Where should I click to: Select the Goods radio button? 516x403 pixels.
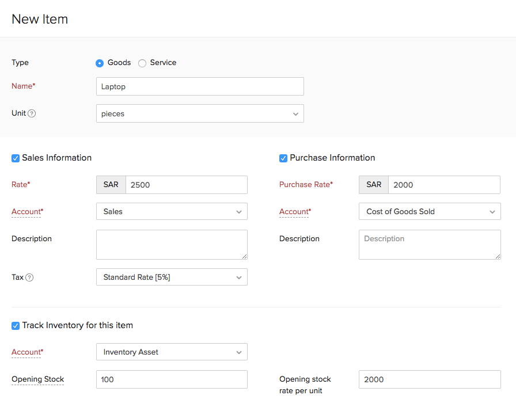(x=100, y=63)
